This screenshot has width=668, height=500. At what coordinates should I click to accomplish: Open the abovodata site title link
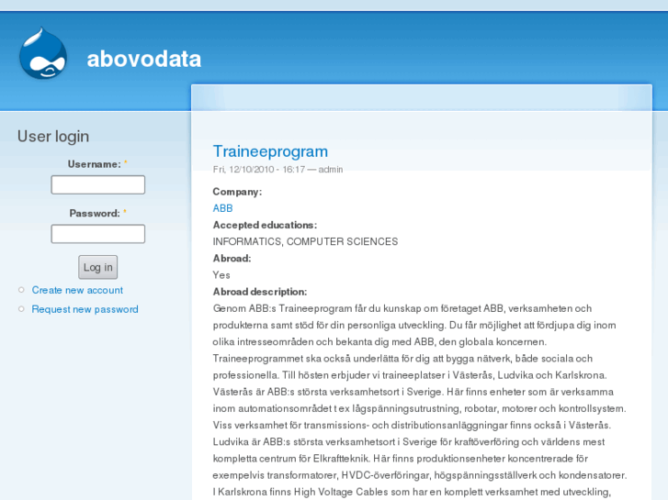[x=144, y=59]
